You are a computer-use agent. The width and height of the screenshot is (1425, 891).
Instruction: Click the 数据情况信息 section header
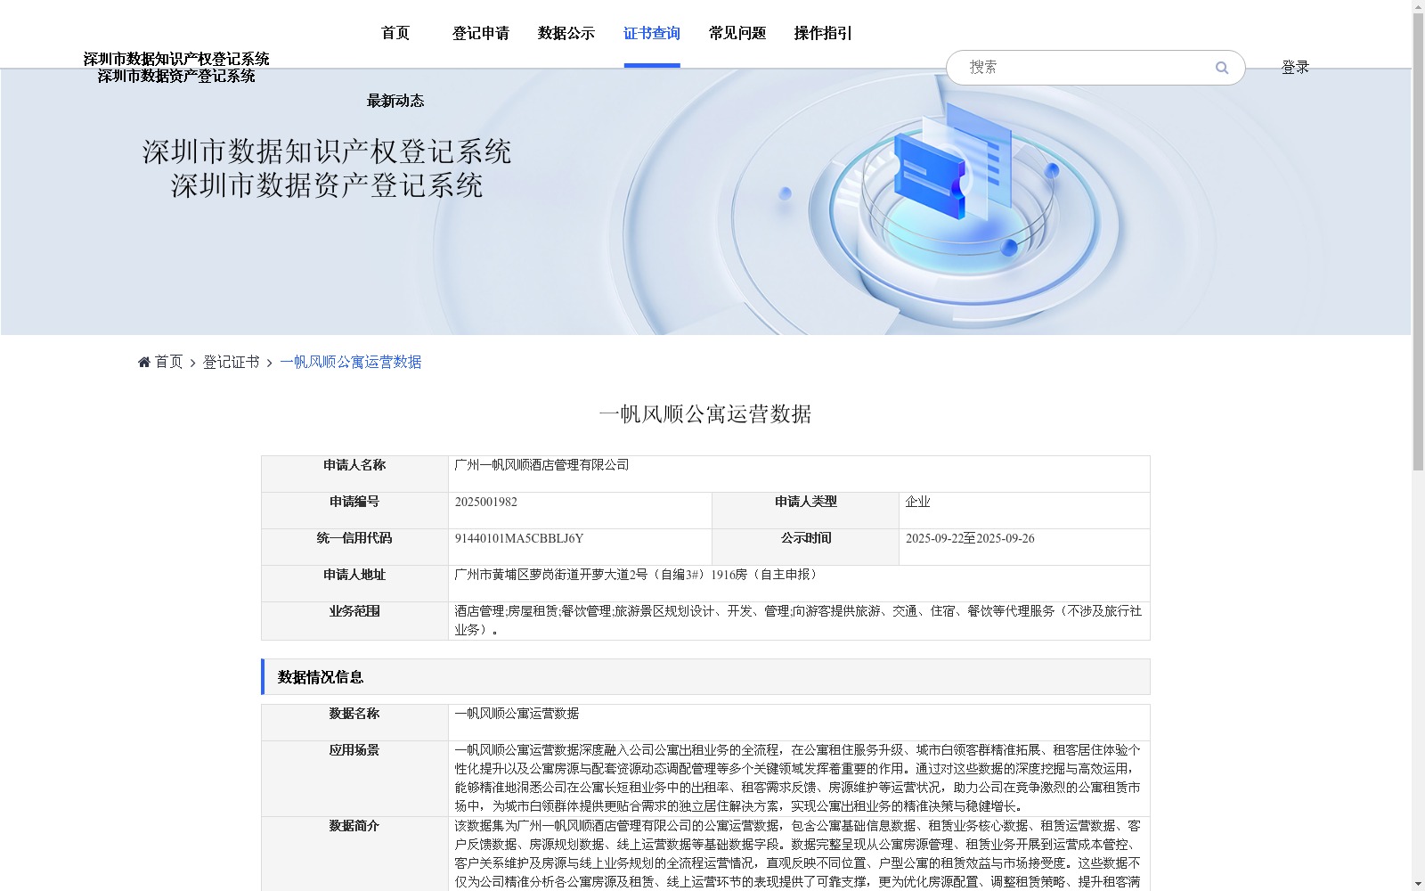tap(320, 677)
